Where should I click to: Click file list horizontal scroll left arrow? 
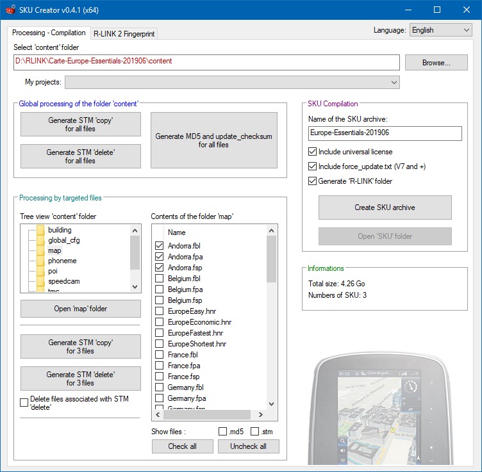pos(158,414)
